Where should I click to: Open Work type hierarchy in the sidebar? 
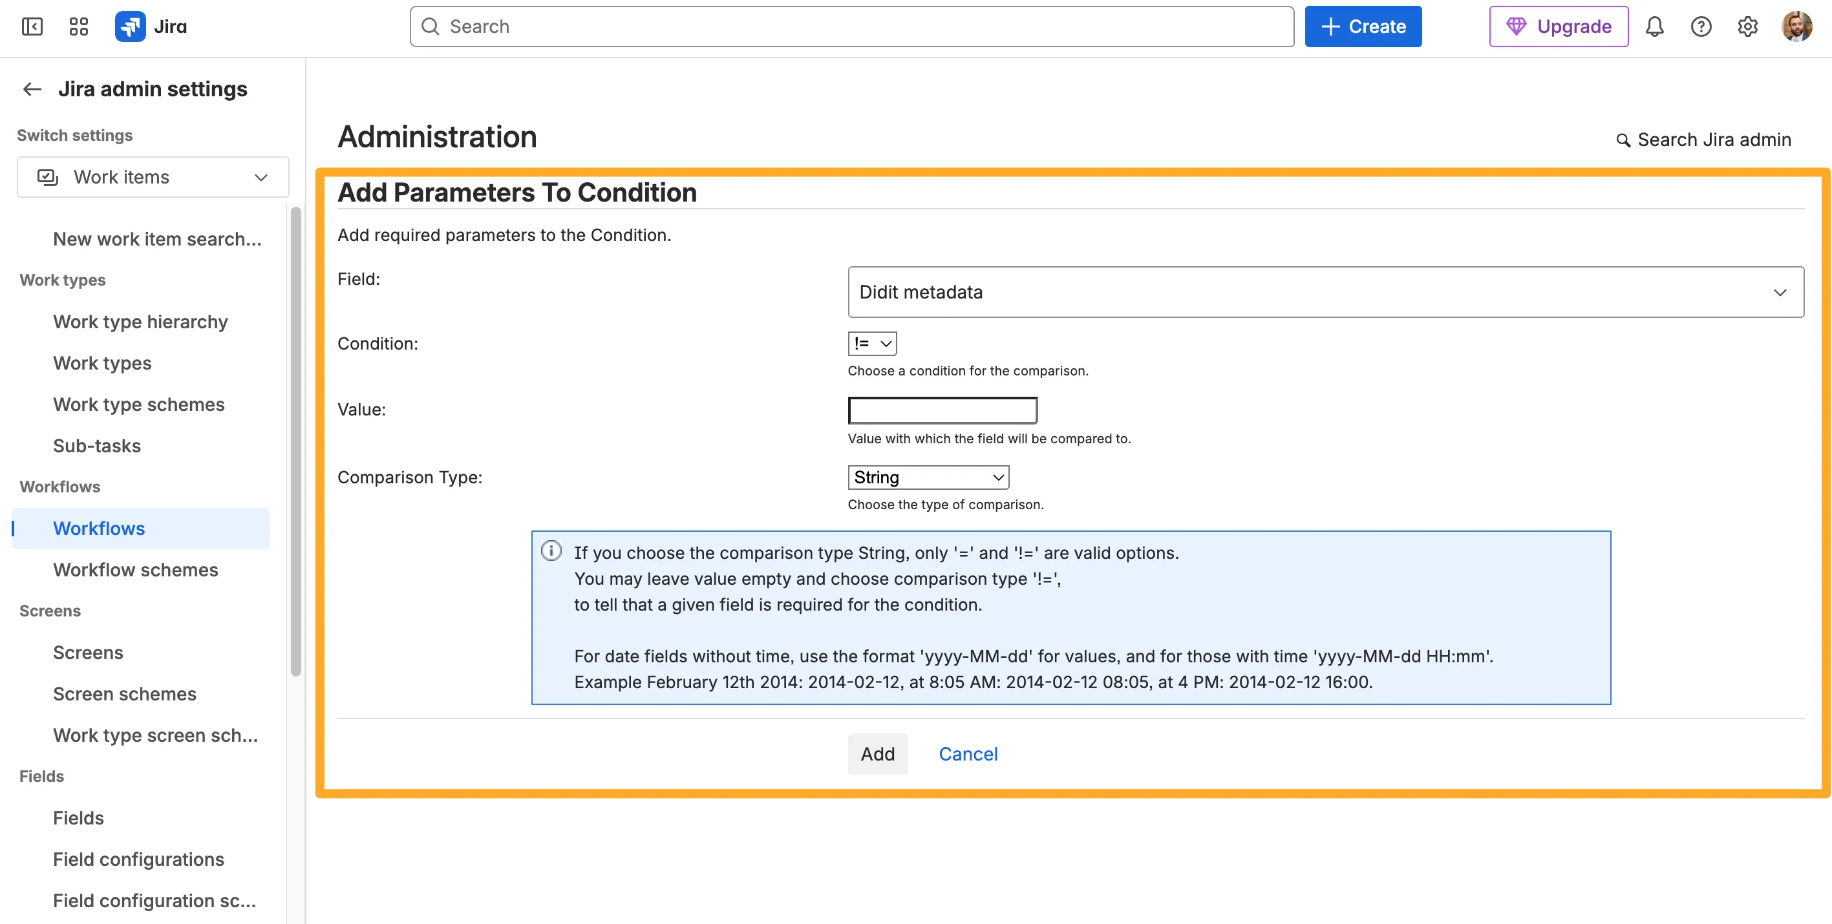tap(140, 321)
